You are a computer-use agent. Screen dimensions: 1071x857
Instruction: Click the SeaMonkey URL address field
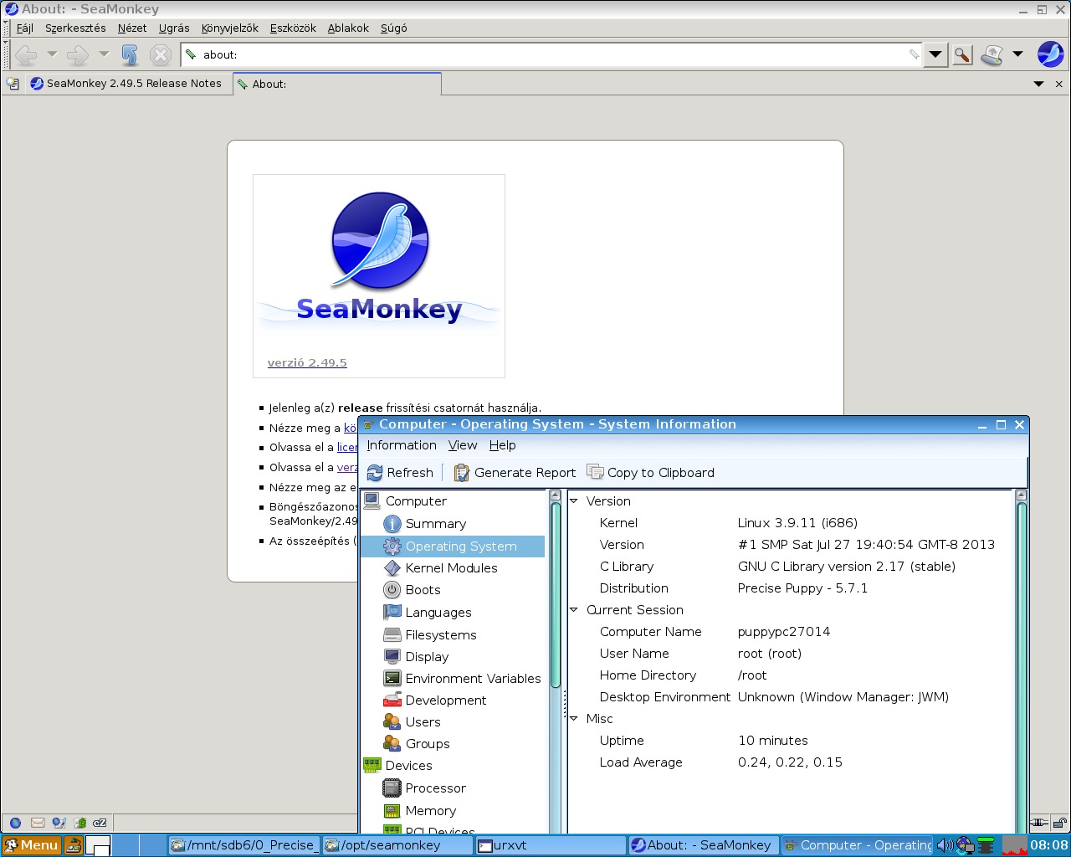coord(552,55)
